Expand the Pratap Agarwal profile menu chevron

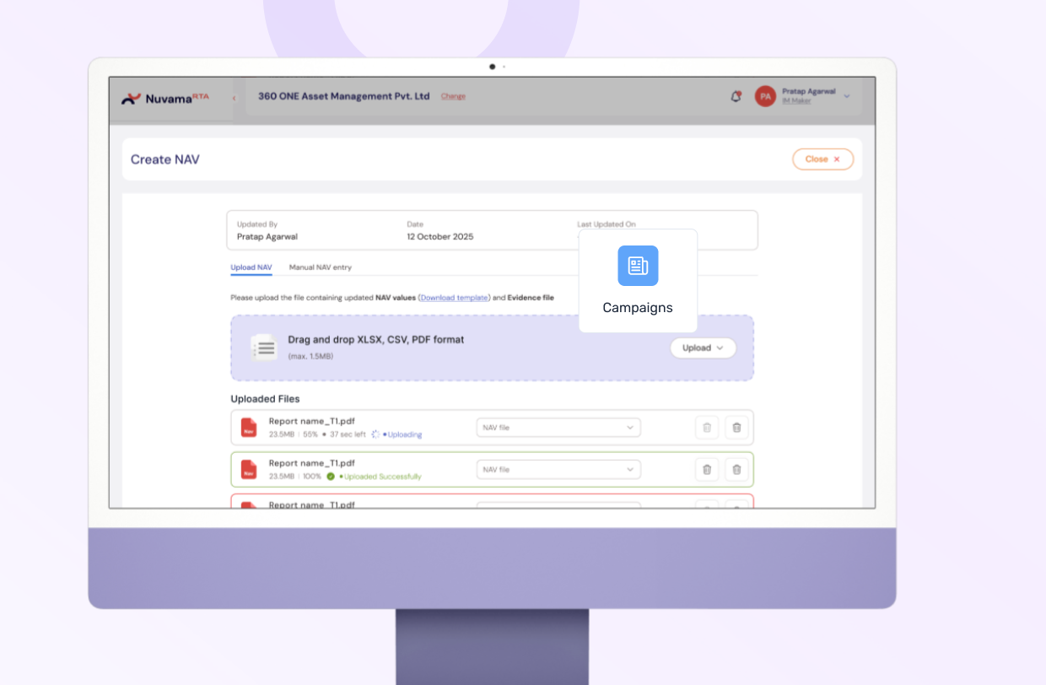pyautogui.click(x=847, y=96)
